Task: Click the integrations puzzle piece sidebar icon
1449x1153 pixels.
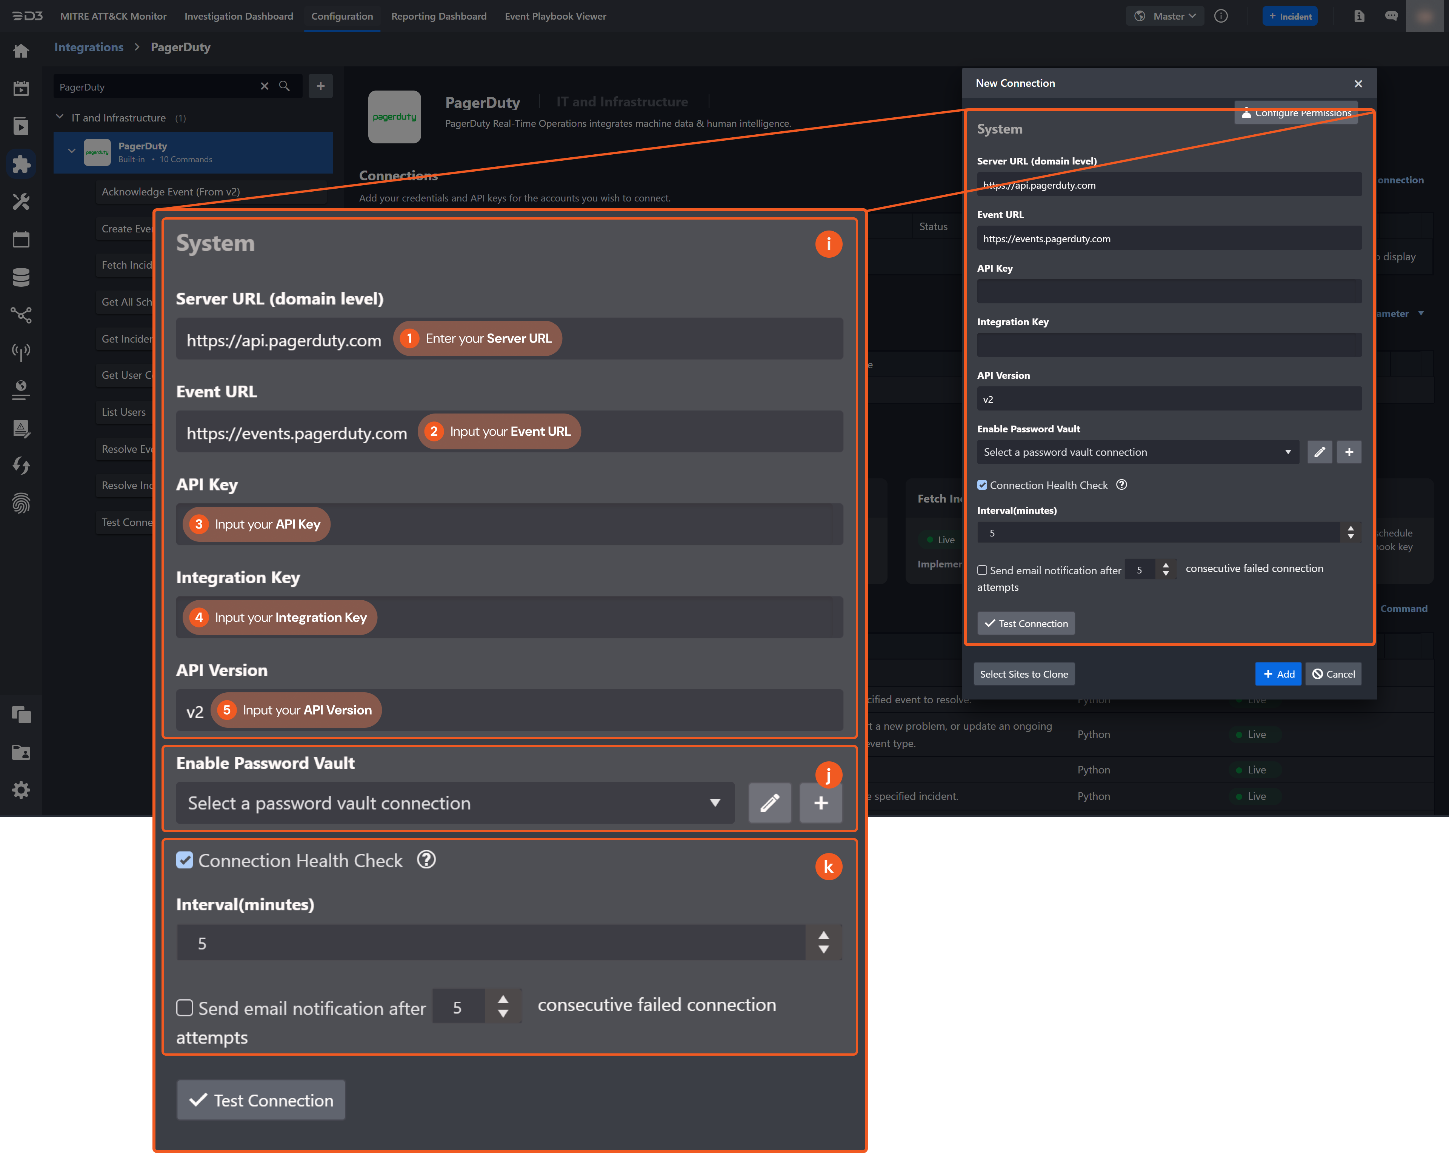Action: point(21,164)
